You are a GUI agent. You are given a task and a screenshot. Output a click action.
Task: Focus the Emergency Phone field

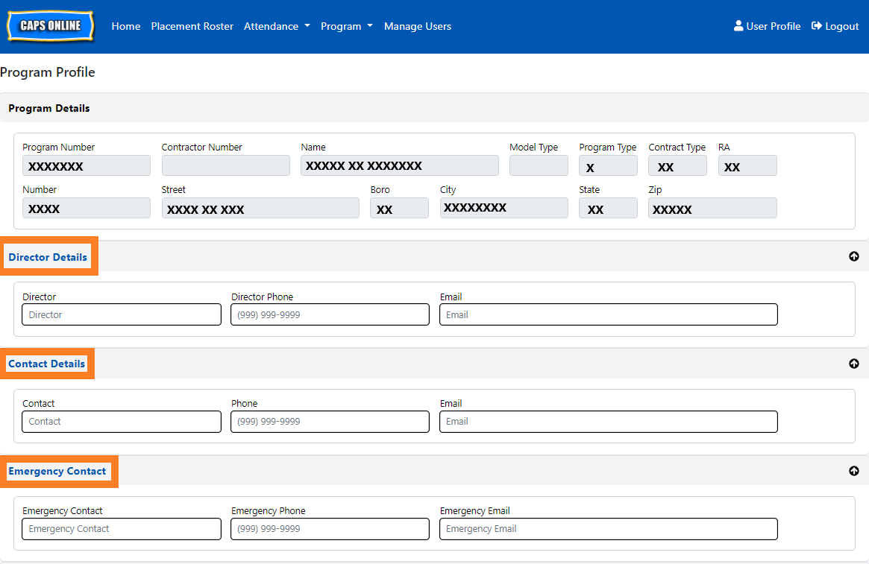coord(330,529)
